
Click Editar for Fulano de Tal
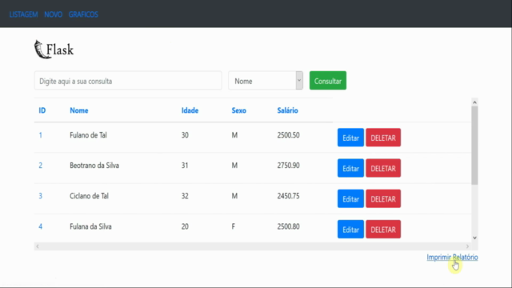coord(350,138)
